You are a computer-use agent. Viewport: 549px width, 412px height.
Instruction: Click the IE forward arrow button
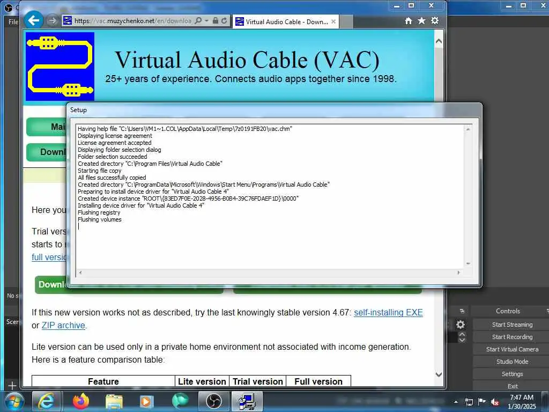point(52,21)
